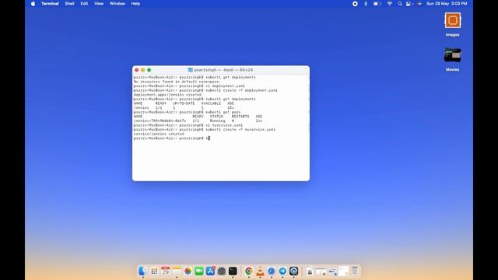
Task: Open the Apple menu
Action: click(x=33, y=4)
